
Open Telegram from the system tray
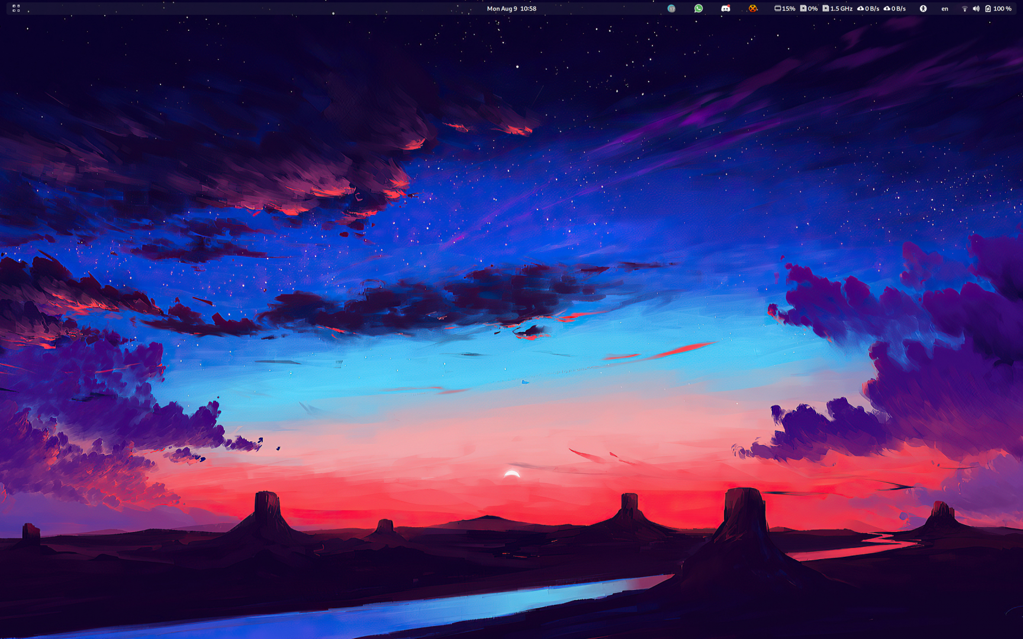point(671,8)
